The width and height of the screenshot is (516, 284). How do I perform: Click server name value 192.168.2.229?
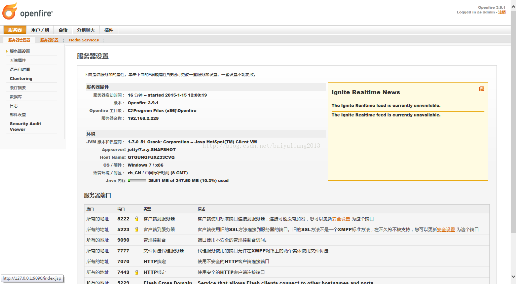pos(143,118)
